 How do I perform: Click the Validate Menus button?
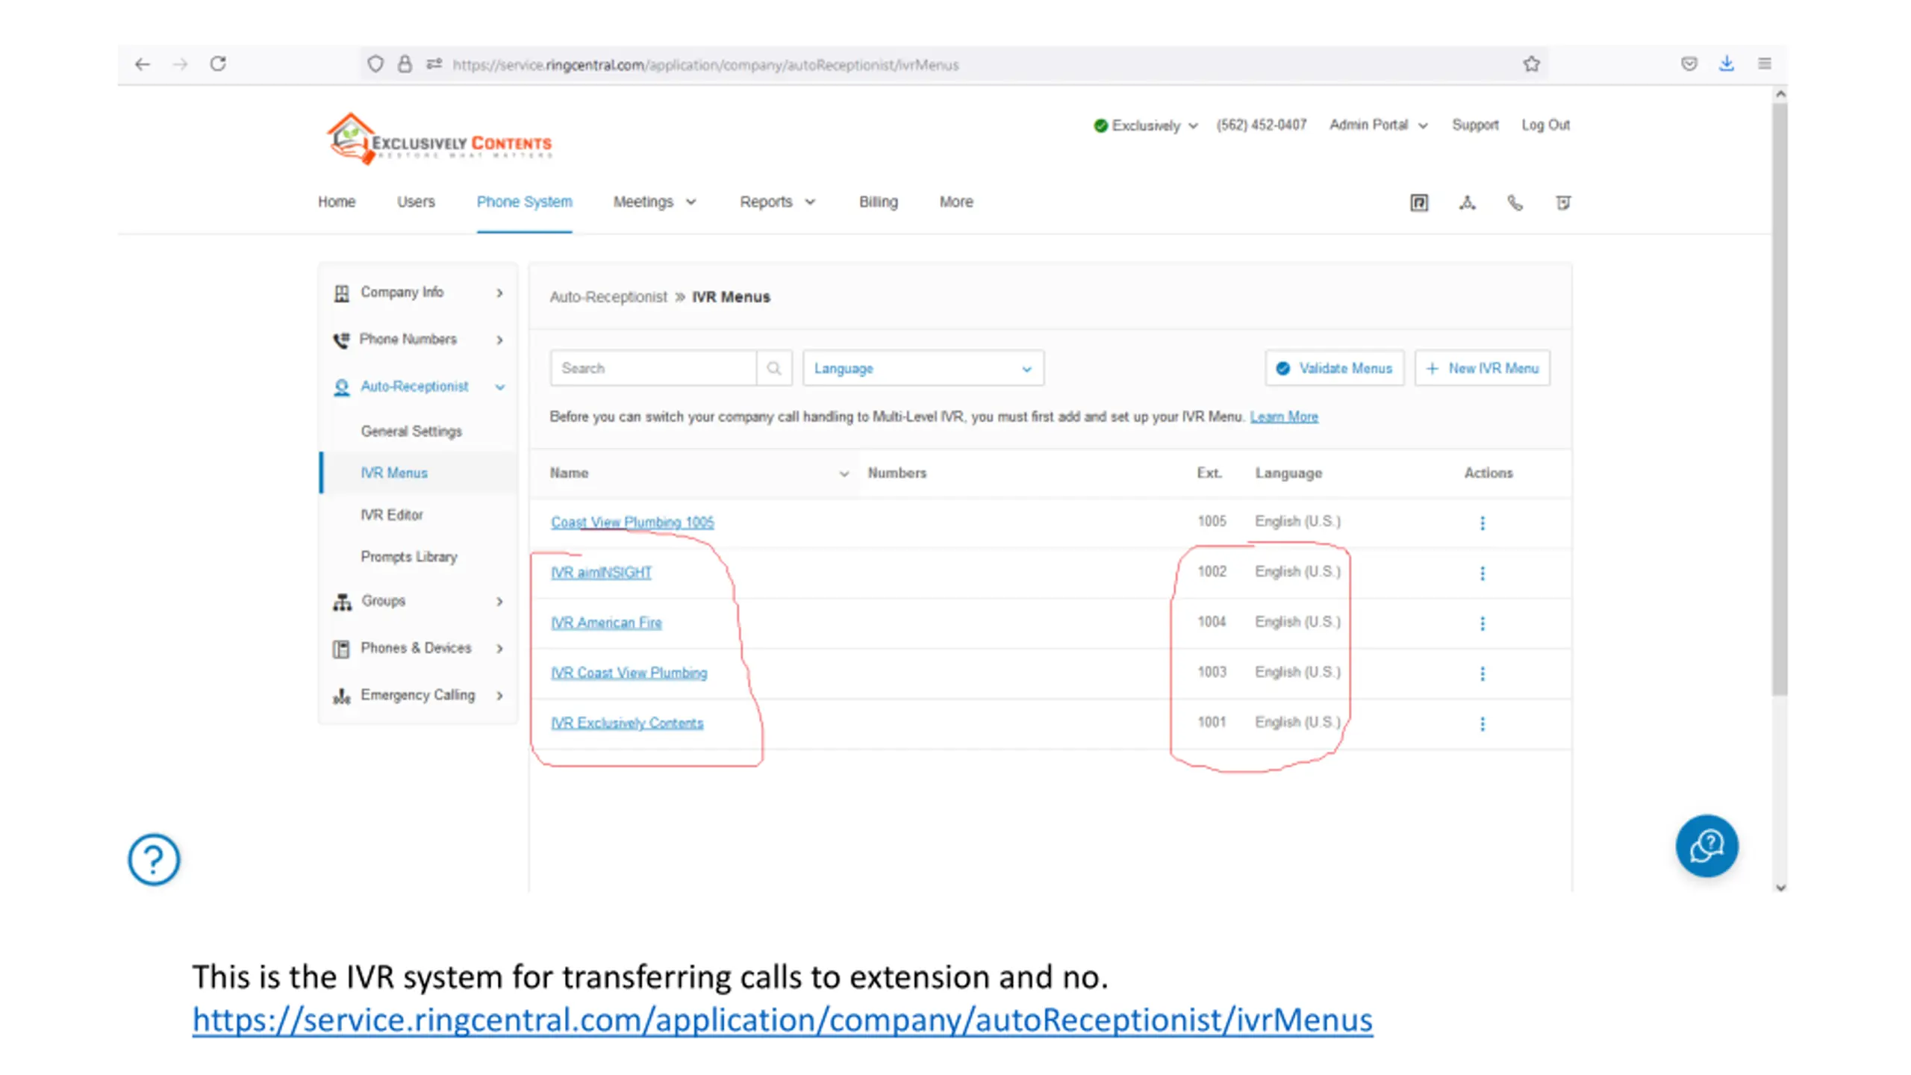(x=1334, y=368)
